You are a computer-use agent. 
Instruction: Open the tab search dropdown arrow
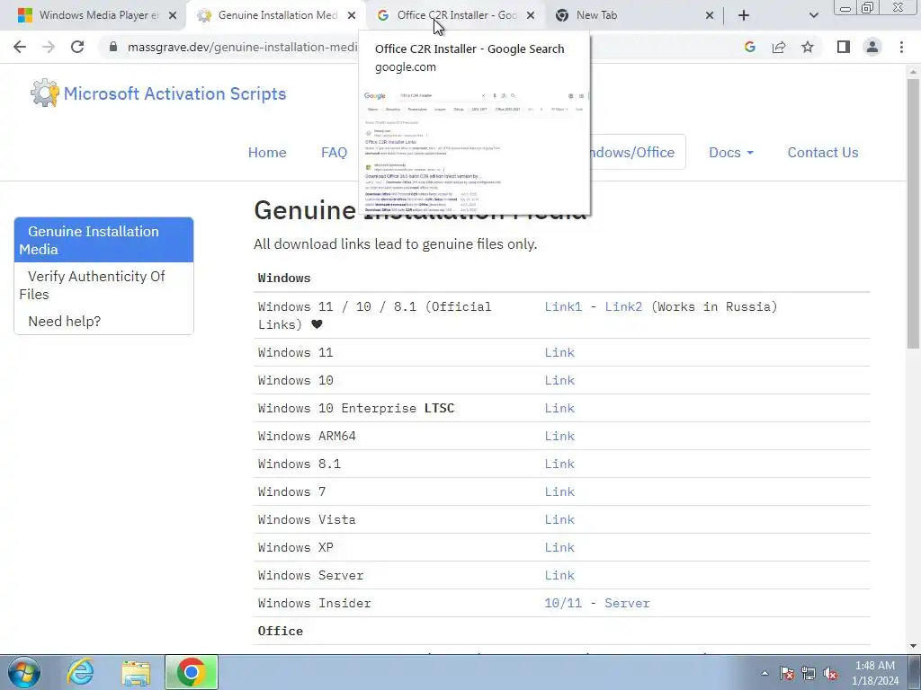pos(813,15)
